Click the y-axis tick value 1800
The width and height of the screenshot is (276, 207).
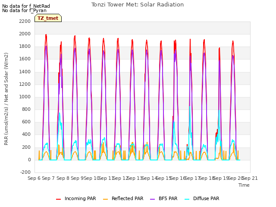click(25, 47)
